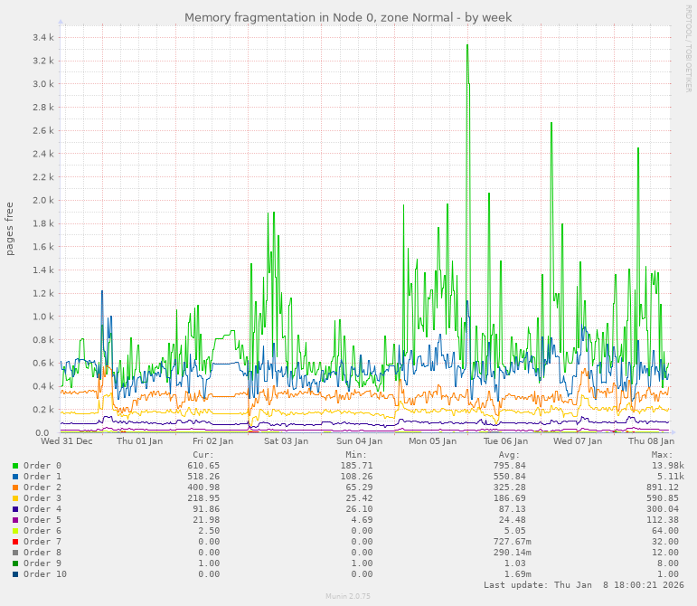Click the 'Order 7' legend label

[42, 542]
